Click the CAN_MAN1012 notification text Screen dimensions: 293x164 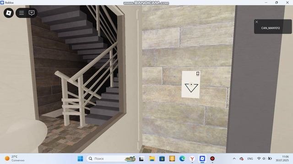pyautogui.click(x=271, y=28)
